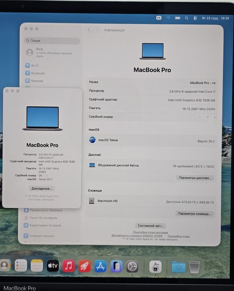Click Вхід to sign in with Apple account
234x291 pixels.
click(x=50, y=52)
